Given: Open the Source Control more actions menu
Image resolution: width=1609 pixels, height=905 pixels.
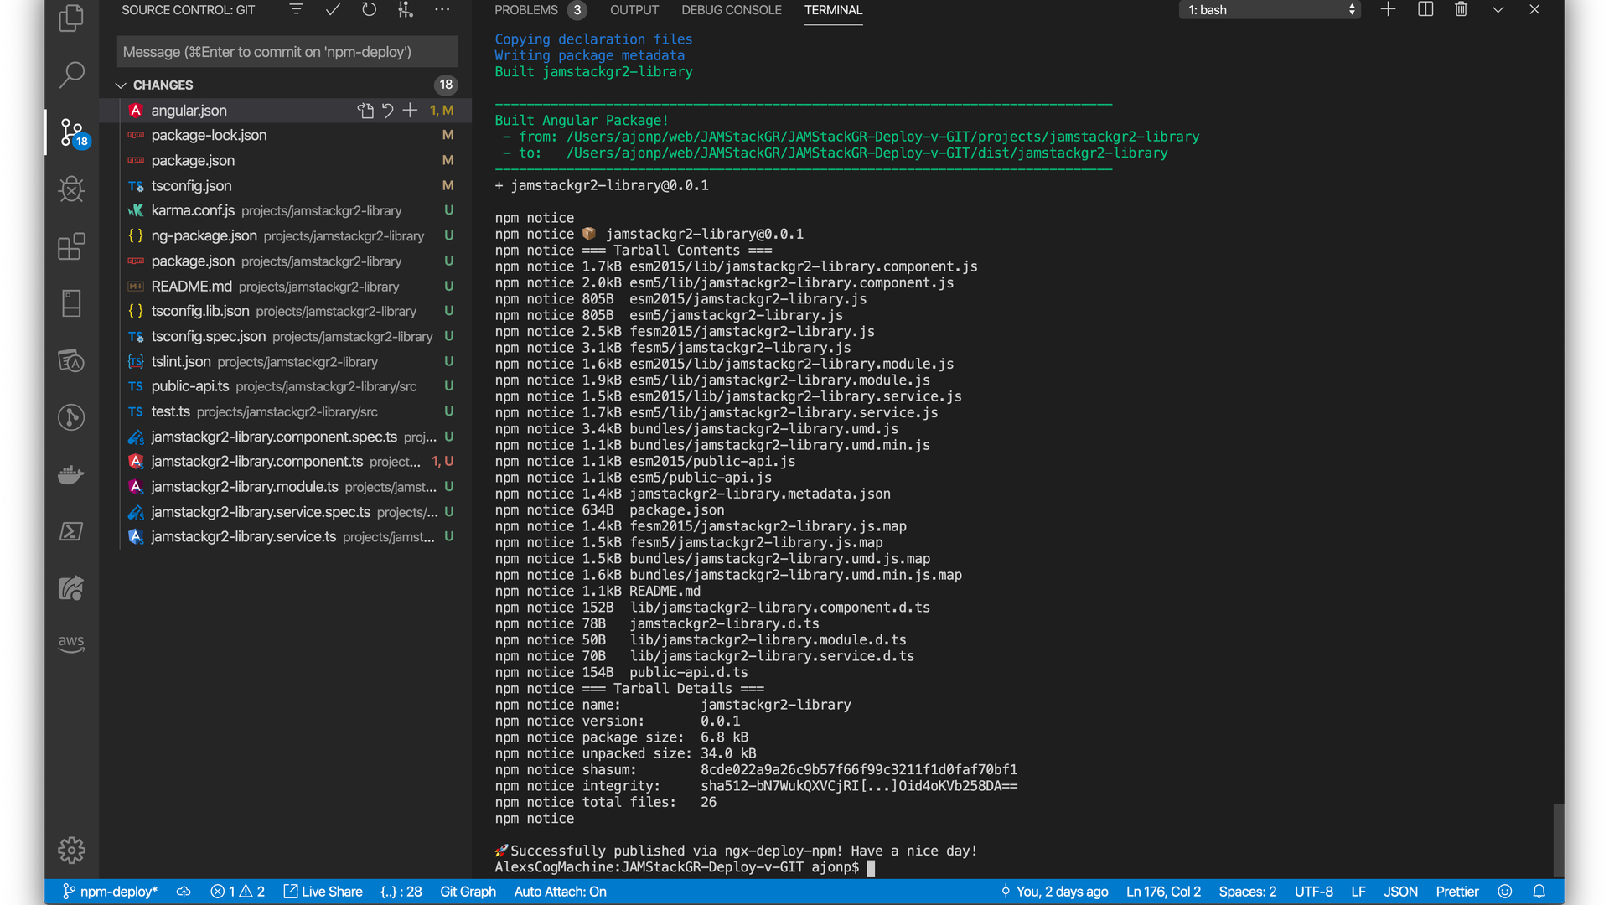Looking at the screenshot, I should point(442,10).
